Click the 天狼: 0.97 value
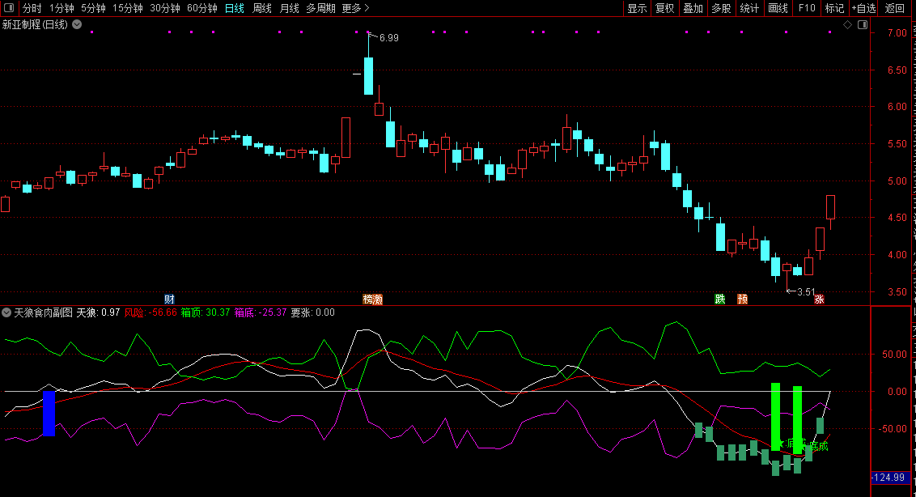Image resolution: width=916 pixels, height=497 pixels. point(98,312)
